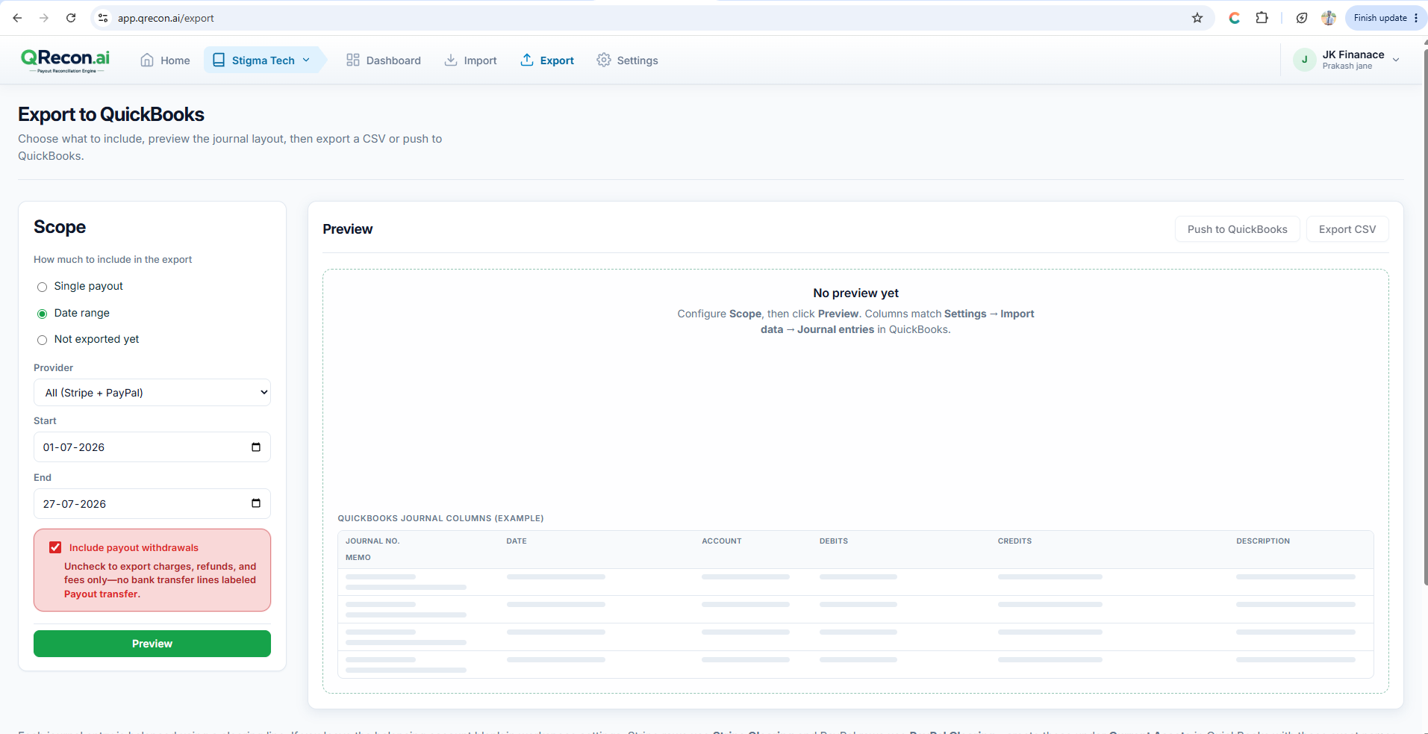Click the 'ACCOUNT' column header
Image resolution: width=1428 pixels, height=734 pixels.
722,541
